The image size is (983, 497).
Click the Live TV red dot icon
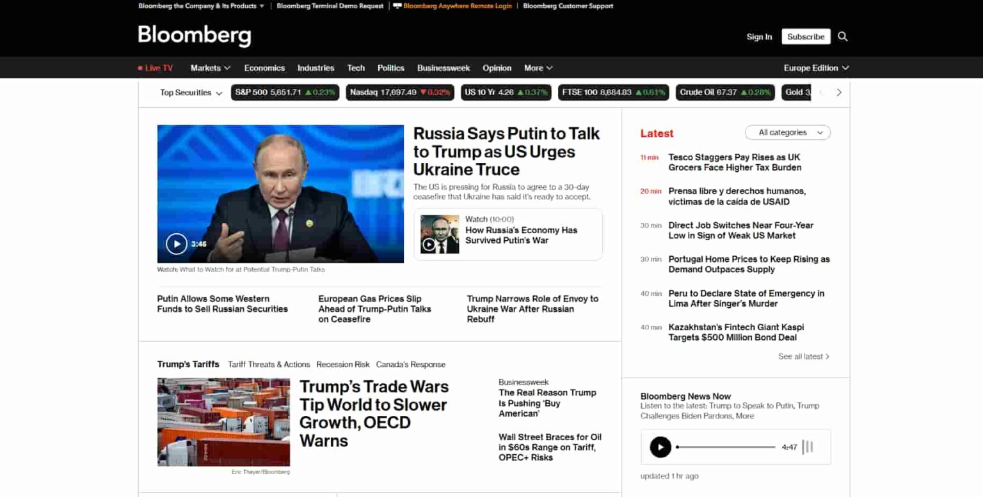coord(140,67)
